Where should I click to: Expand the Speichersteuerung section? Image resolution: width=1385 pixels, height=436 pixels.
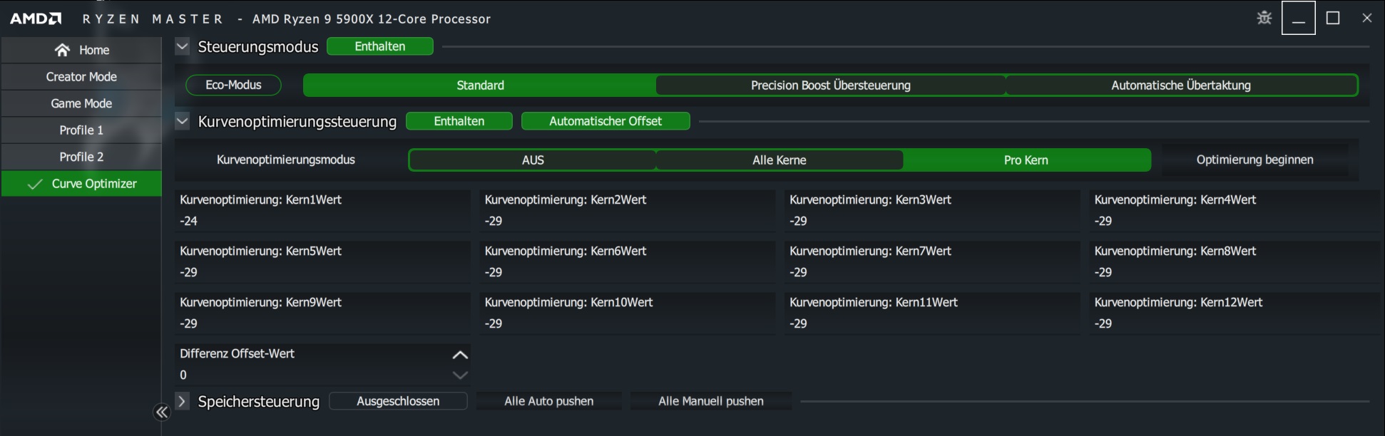pyautogui.click(x=182, y=401)
